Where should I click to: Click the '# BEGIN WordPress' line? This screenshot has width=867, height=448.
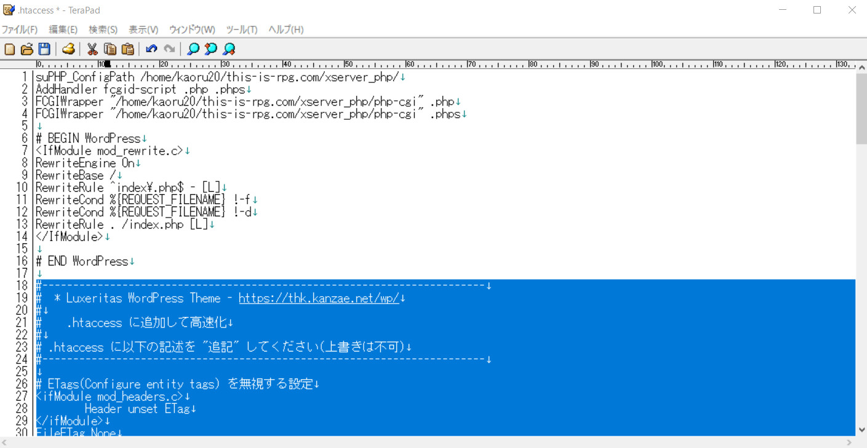tap(88, 138)
